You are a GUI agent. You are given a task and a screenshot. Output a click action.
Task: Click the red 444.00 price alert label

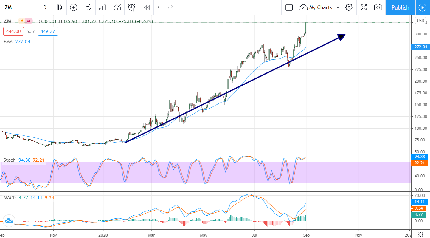point(13,31)
